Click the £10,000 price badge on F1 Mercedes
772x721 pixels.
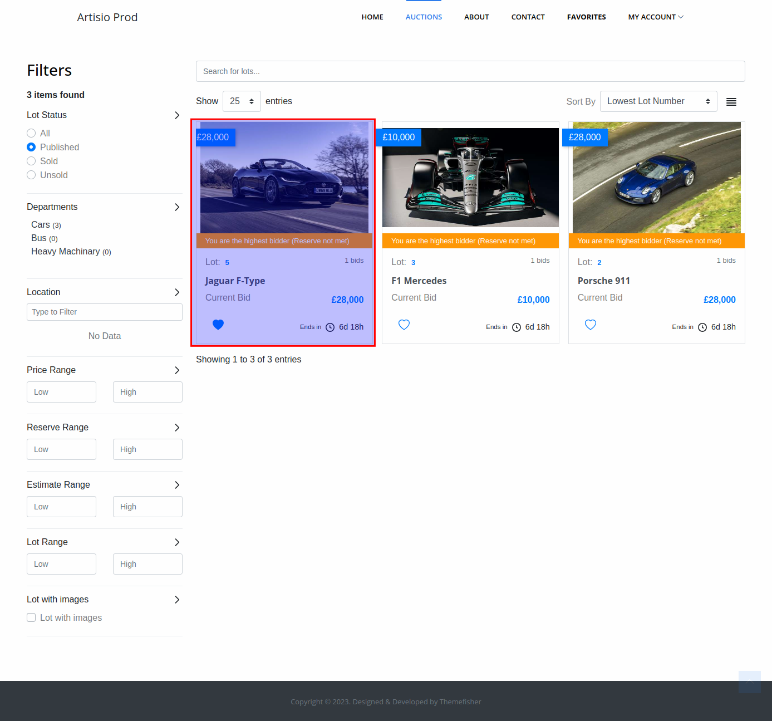[x=399, y=138]
